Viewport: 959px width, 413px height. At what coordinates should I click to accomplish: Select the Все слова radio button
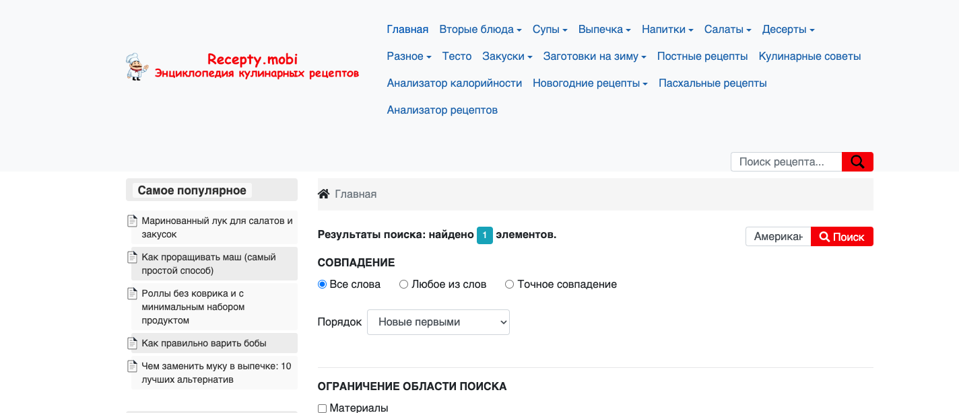pyautogui.click(x=322, y=285)
